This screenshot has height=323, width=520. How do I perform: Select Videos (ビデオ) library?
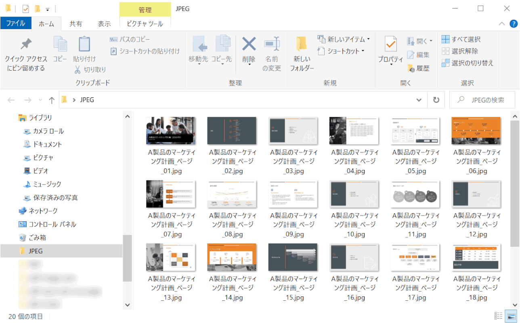37,171
